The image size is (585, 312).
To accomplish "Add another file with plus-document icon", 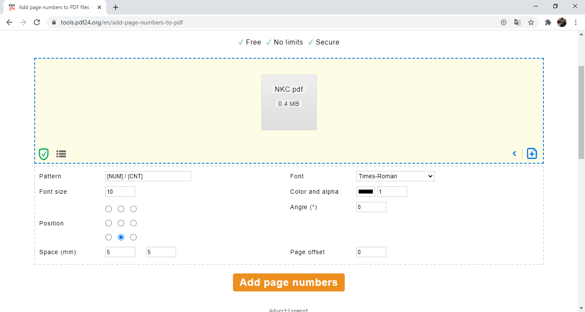I will [532, 153].
